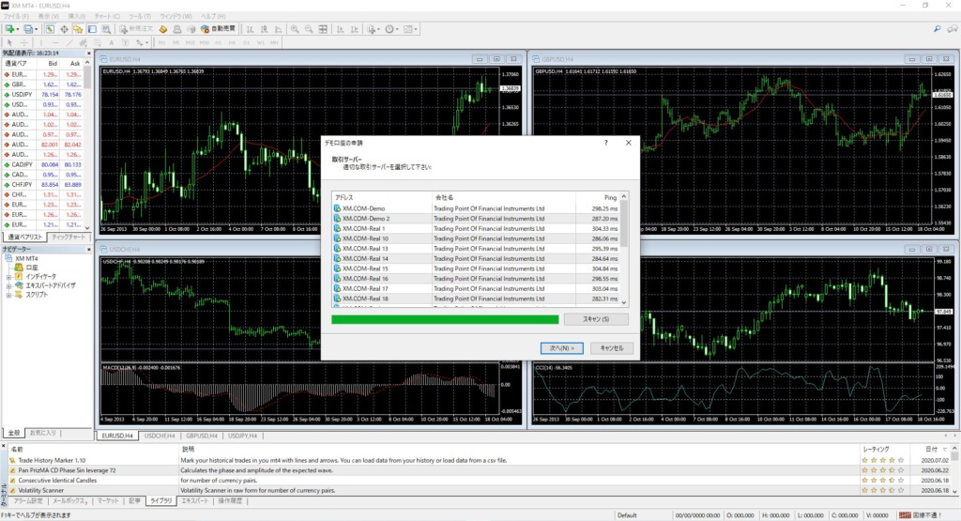Open the チャート(C) menu
Screen dimensions: 961x521
(107, 16)
